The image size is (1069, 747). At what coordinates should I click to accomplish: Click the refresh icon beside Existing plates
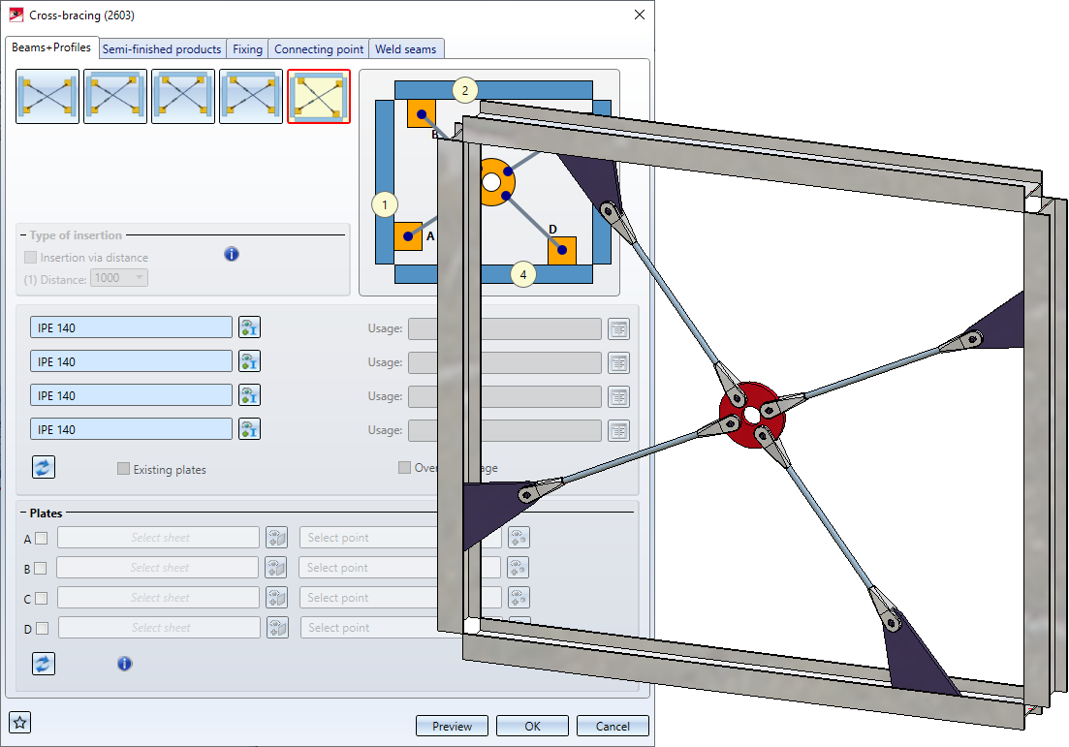(44, 468)
